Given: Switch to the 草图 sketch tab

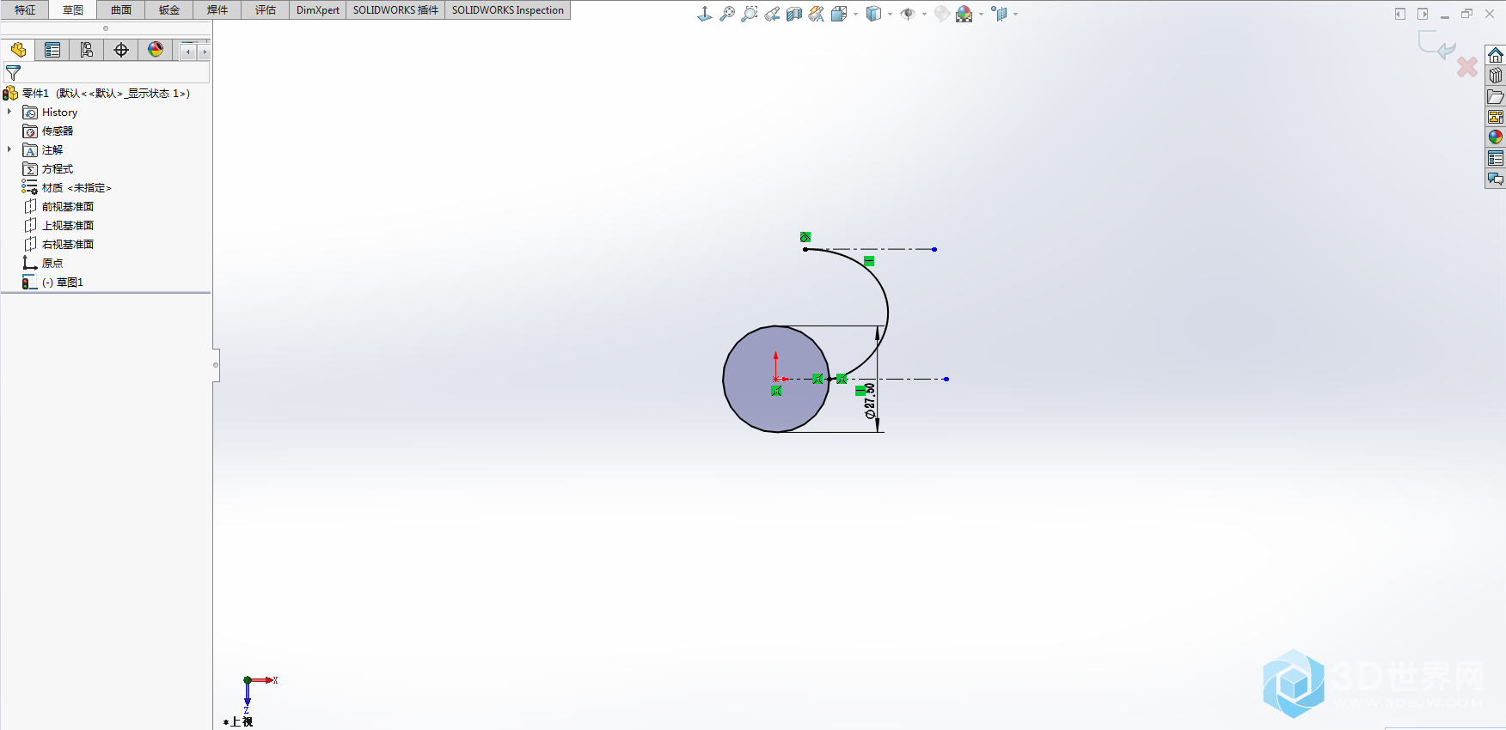Looking at the screenshot, I should click(73, 10).
